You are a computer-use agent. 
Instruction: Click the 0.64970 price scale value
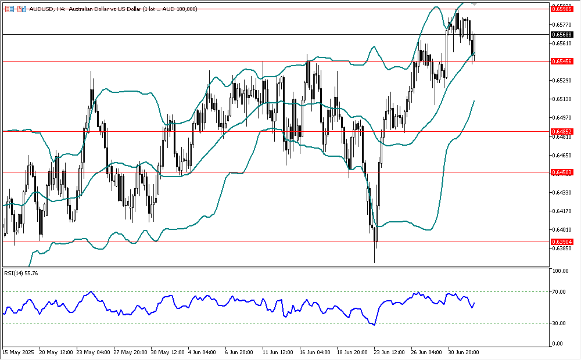pos(562,118)
